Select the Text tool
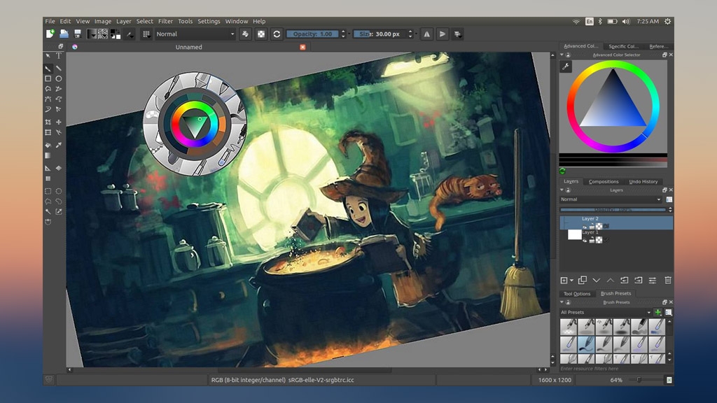The width and height of the screenshot is (717, 403). (59, 56)
